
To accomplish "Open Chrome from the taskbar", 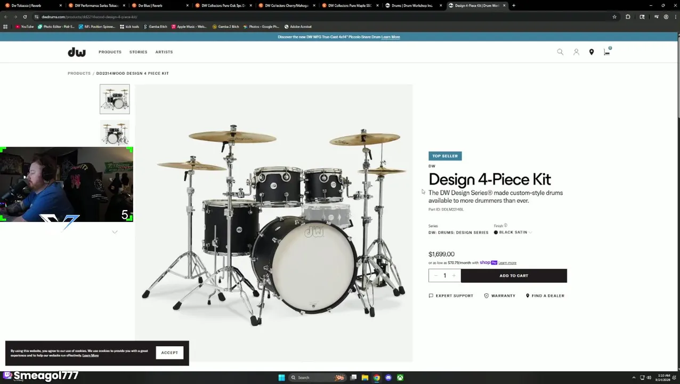I will 377,378.
